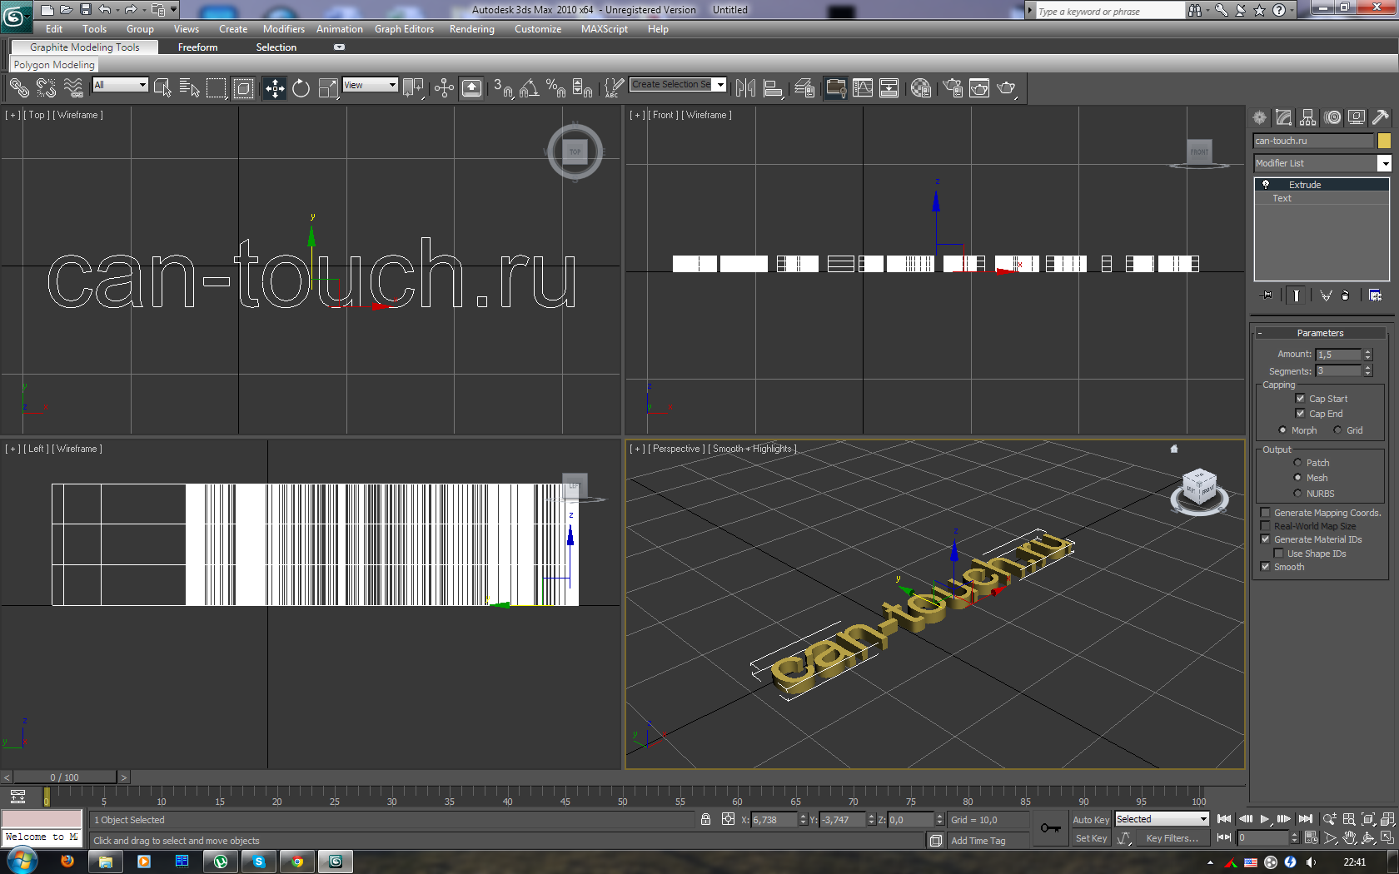Click the Pan View hand icon
This screenshot has height=874, width=1399.
click(1349, 838)
